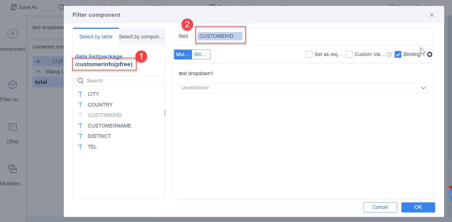Viewport: 452px width, 222px height.
Task: Confirm with the OK button
Action: click(x=418, y=207)
